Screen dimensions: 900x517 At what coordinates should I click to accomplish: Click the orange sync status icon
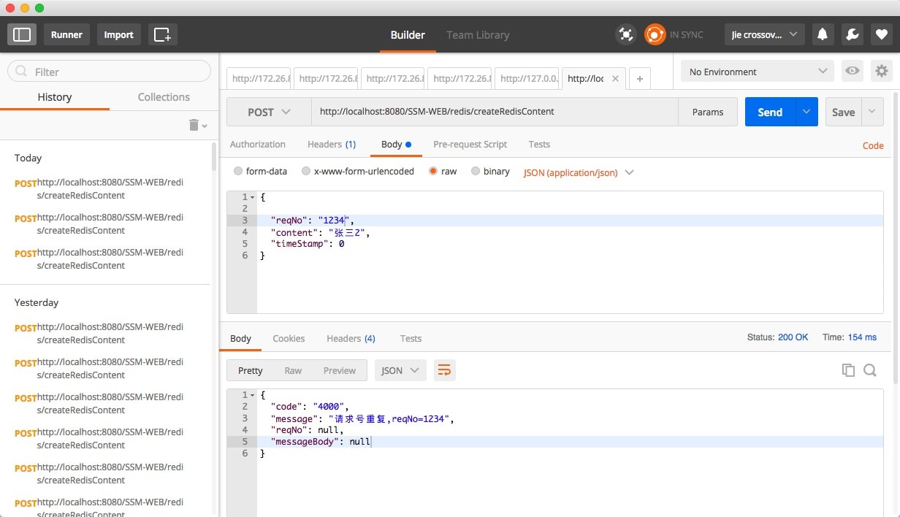point(655,34)
